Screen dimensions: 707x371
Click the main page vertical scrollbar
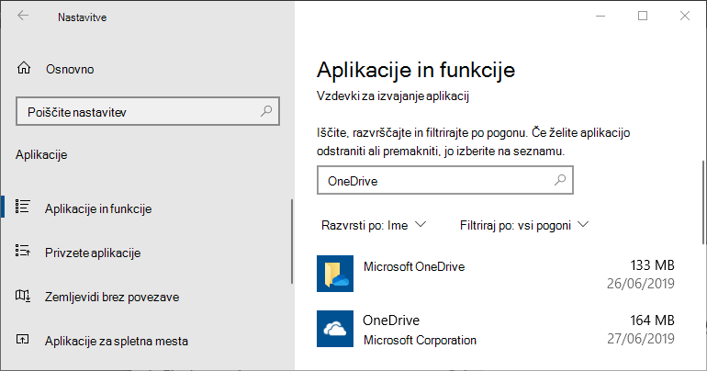[703, 202]
